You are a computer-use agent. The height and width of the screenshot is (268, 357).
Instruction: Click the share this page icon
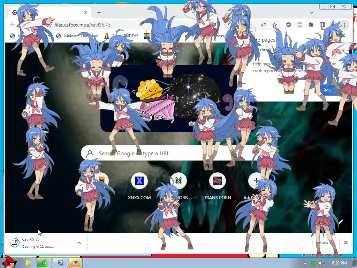(x=264, y=25)
